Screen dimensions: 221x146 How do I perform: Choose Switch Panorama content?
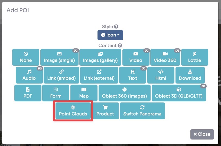click(142, 111)
